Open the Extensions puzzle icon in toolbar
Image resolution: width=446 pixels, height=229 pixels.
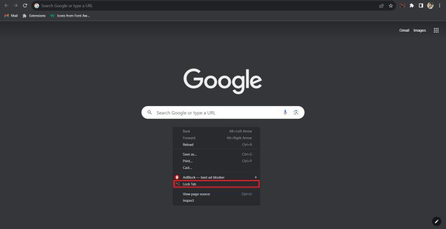(x=411, y=6)
